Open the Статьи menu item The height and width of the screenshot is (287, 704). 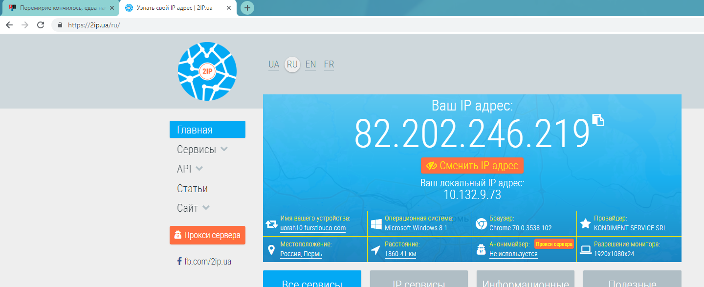[192, 189]
